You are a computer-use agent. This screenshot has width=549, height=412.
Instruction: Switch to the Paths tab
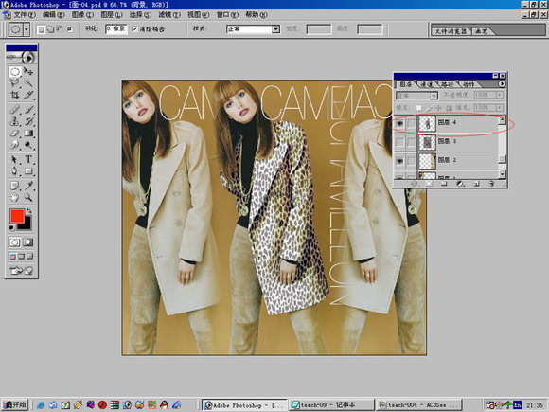pyautogui.click(x=447, y=84)
